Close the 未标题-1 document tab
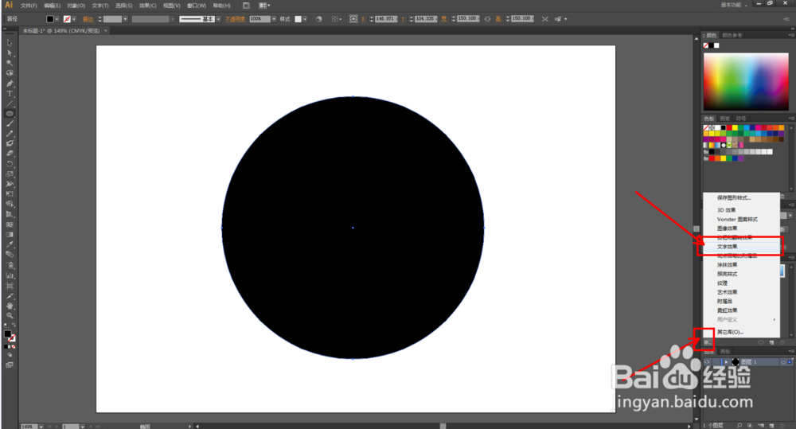This screenshot has width=796, height=429. click(106, 31)
